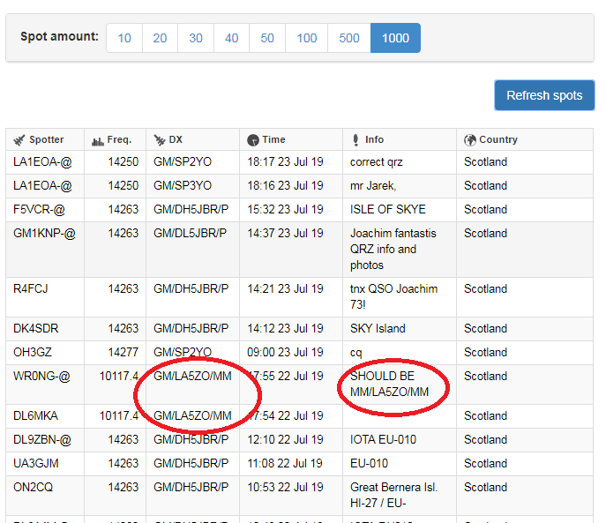Choose 50 as spot amount
Screen dimensions: 606x523
point(267,38)
